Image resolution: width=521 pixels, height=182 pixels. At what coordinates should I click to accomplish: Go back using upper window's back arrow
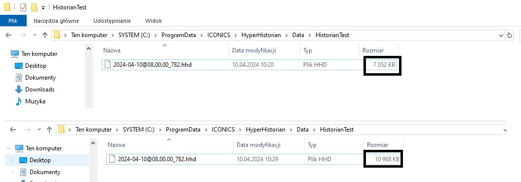click(x=8, y=35)
